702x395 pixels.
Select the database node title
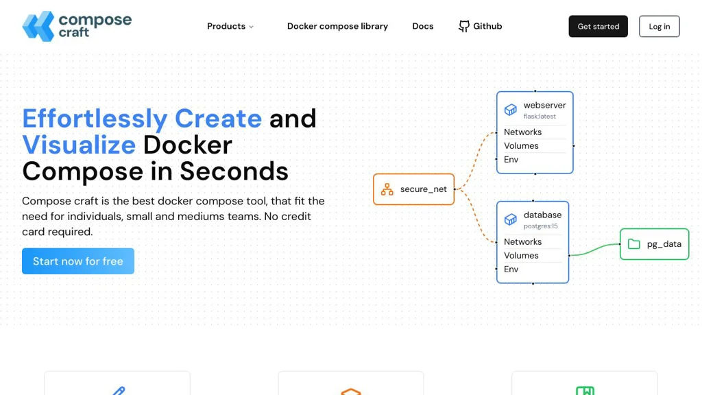tap(542, 215)
